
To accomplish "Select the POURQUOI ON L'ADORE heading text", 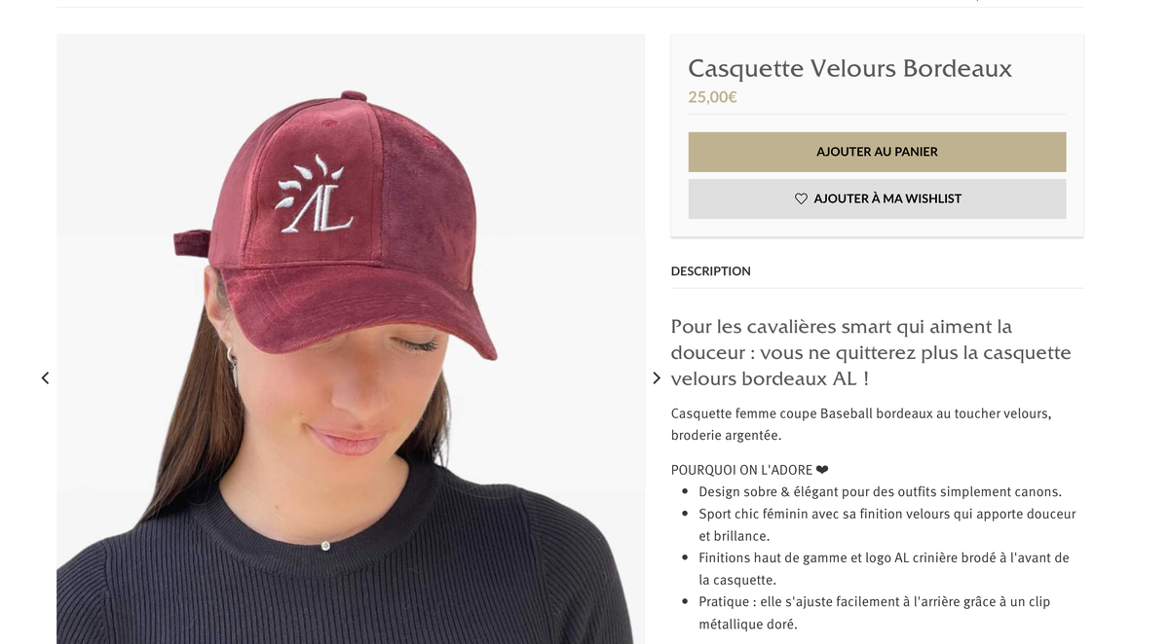I will [741, 469].
